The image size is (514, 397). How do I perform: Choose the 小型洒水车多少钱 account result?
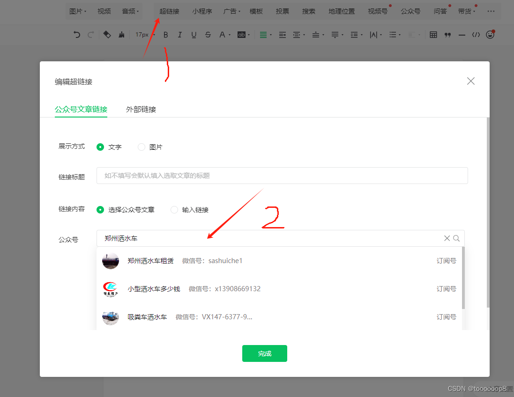coord(279,289)
